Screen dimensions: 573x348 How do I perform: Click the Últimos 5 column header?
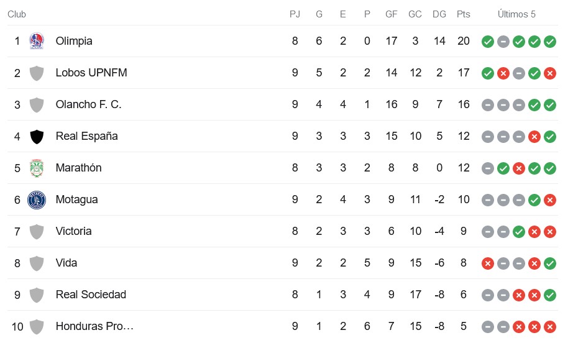[516, 14]
